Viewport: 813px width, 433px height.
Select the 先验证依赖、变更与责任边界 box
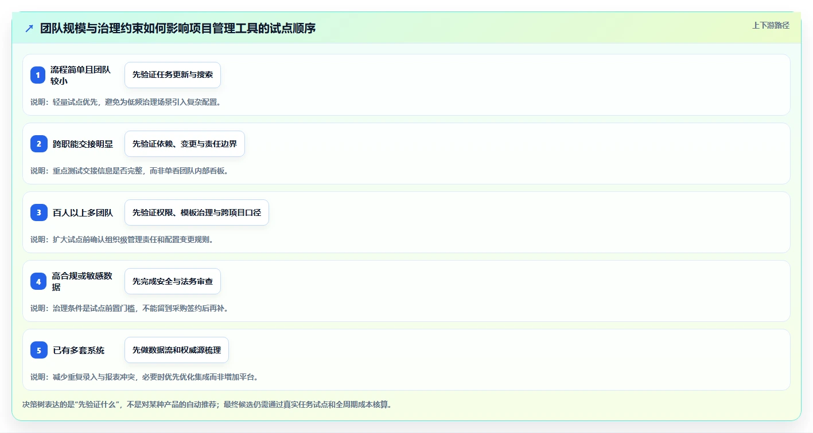coord(185,144)
